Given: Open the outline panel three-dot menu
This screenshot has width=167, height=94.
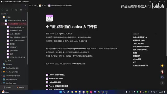Looking at the screenshot, I should click(156, 34).
